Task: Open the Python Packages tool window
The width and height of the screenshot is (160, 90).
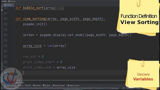Action: pos(59,85)
